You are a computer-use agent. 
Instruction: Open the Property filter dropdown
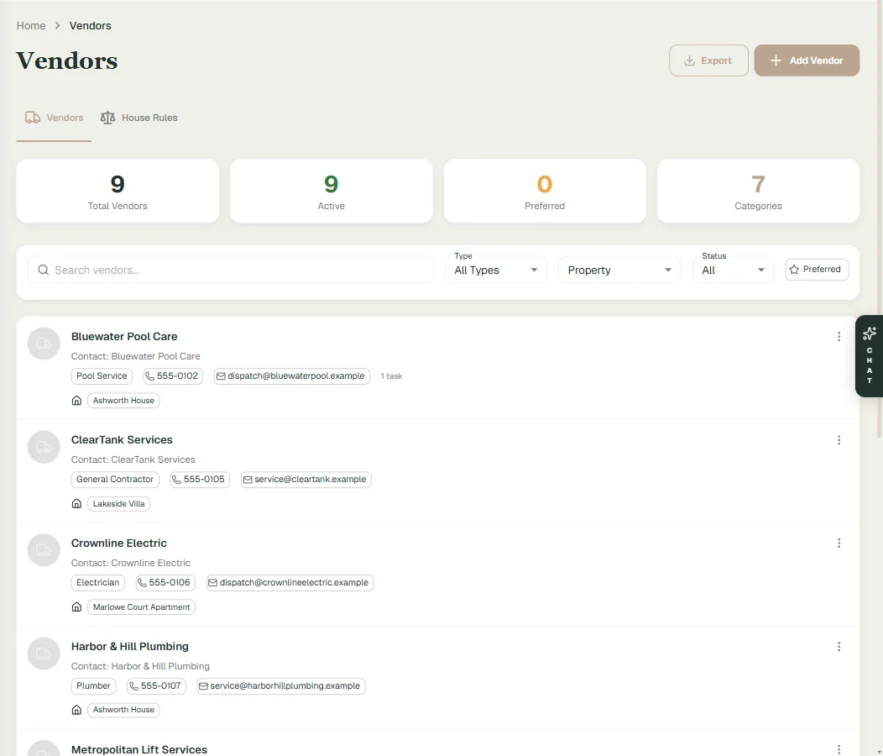click(x=619, y=270)
